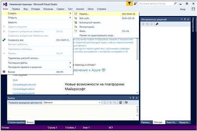The height and width of the screenshot is (131, 197).
Task: Open the Отладка menu
Action: click(x=35, y=9)
